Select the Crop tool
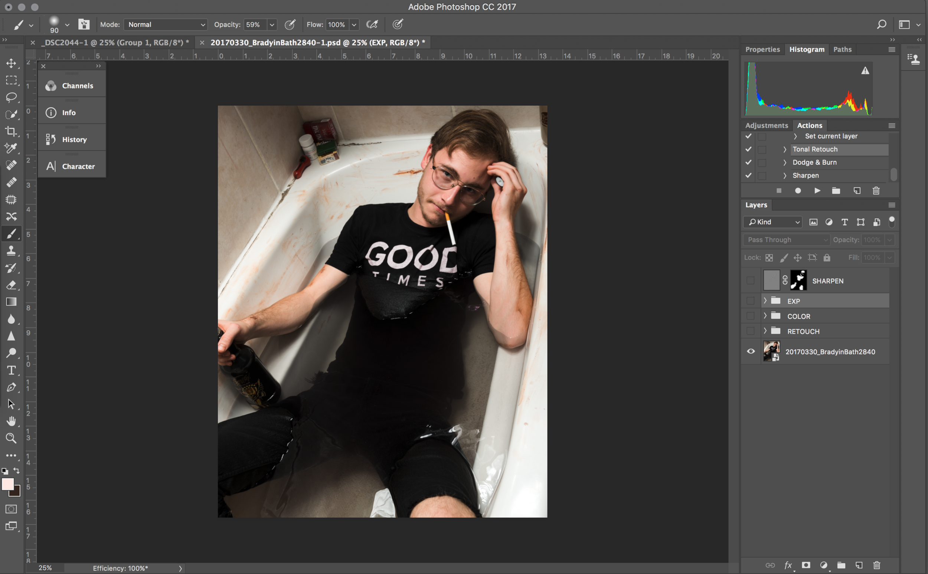Viewport: 928px width, 574px height. [x=12, y=131]
